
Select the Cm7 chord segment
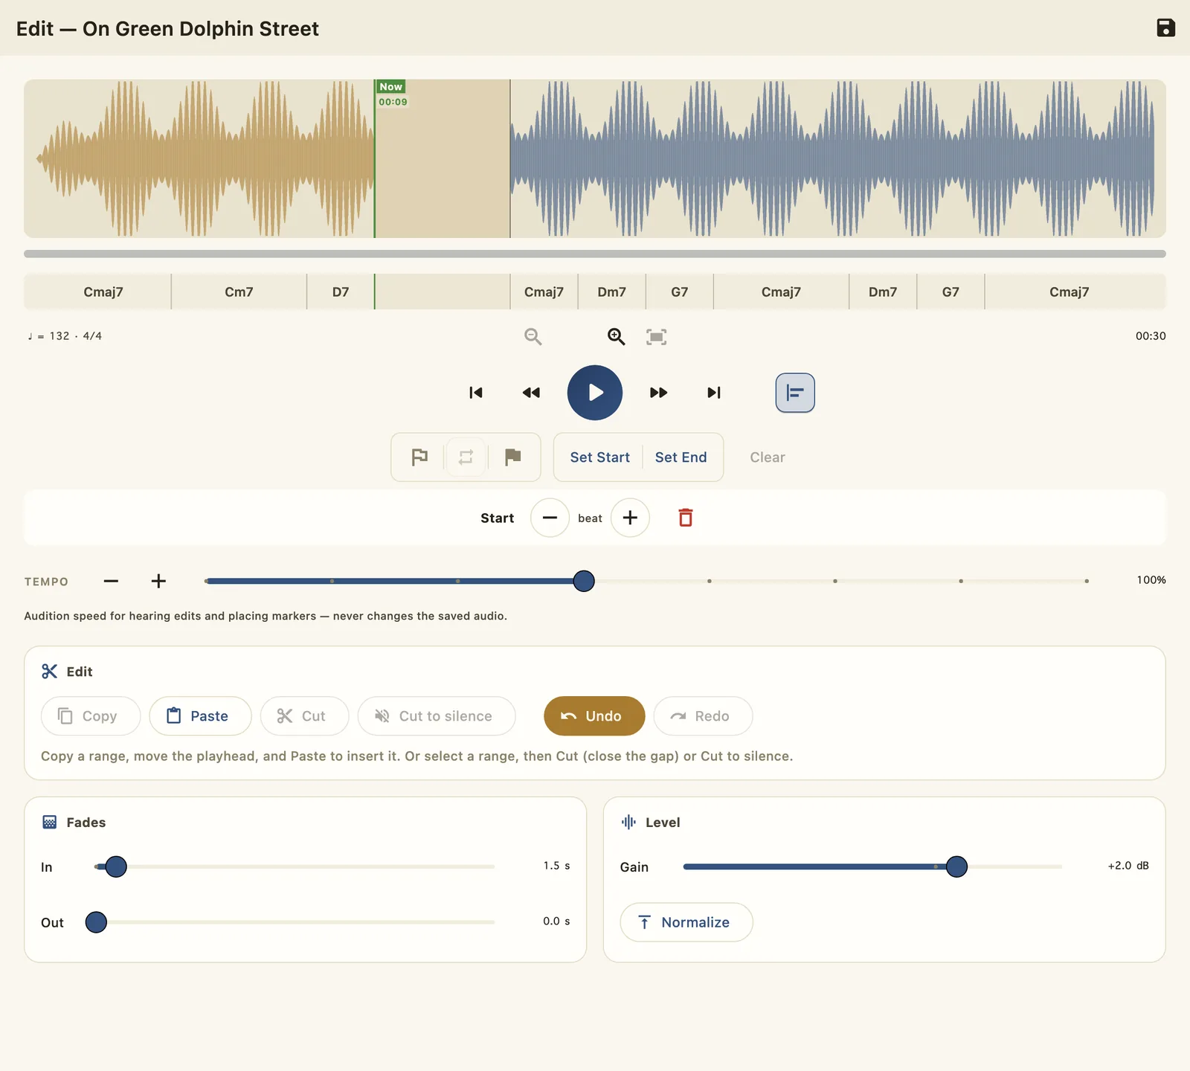(x=239, y=292)
